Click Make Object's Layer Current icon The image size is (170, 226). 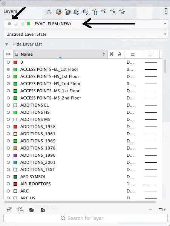click(x=49, y=11)
